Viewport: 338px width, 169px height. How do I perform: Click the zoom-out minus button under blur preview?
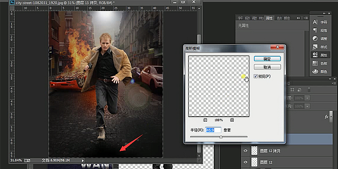[x=205, y=120]
